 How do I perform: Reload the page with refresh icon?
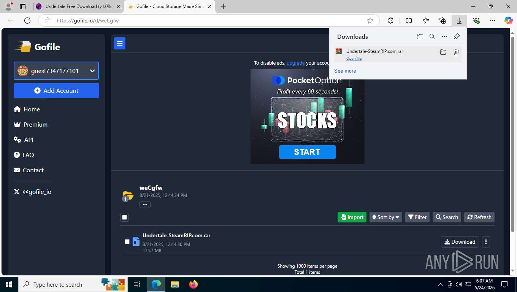(27, 21)
